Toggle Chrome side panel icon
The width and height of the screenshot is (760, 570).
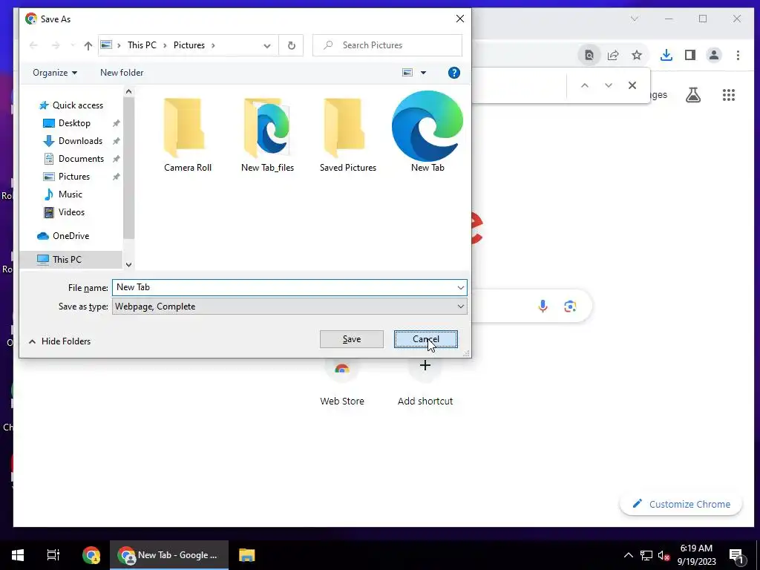point(689,55)
